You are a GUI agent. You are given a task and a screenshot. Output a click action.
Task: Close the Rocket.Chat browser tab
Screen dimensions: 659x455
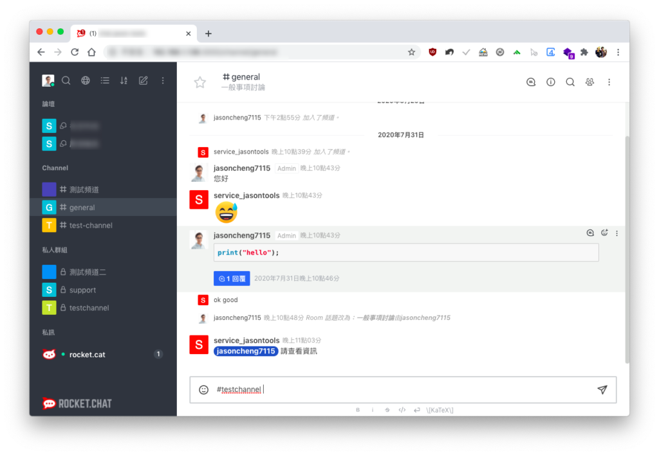[x=189, y=33]
